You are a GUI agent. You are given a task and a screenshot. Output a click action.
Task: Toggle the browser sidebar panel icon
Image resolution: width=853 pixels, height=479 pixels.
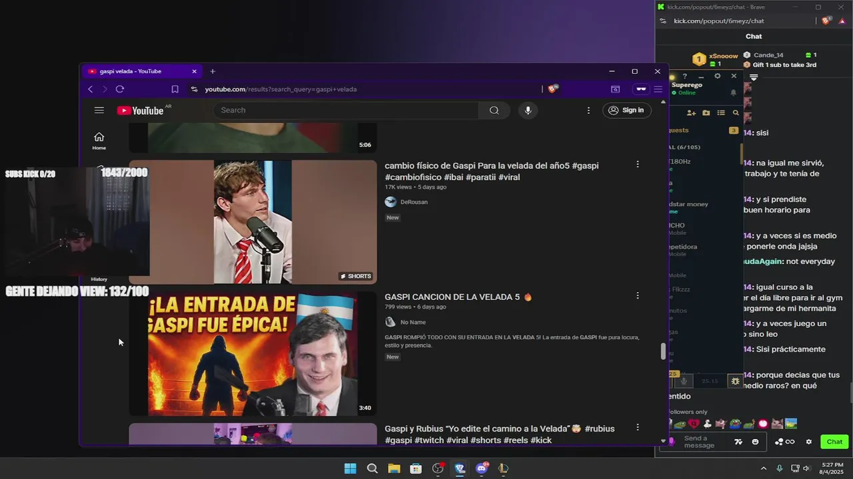(x=615, y=89)
